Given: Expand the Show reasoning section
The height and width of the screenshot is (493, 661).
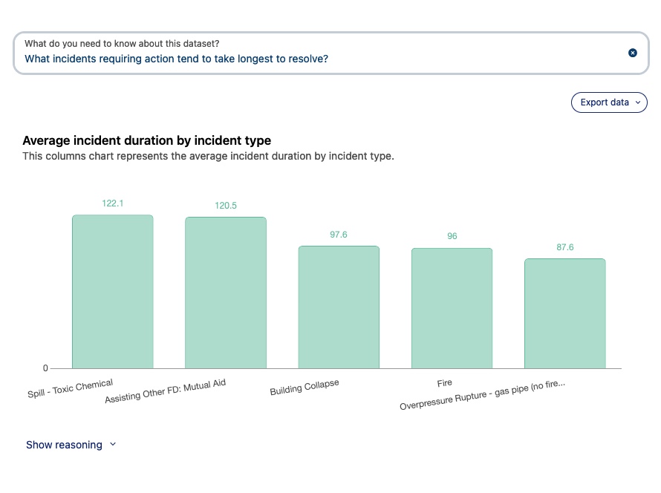Looking at the screenshot, I should pyautogui.click(x=71, y=445).
